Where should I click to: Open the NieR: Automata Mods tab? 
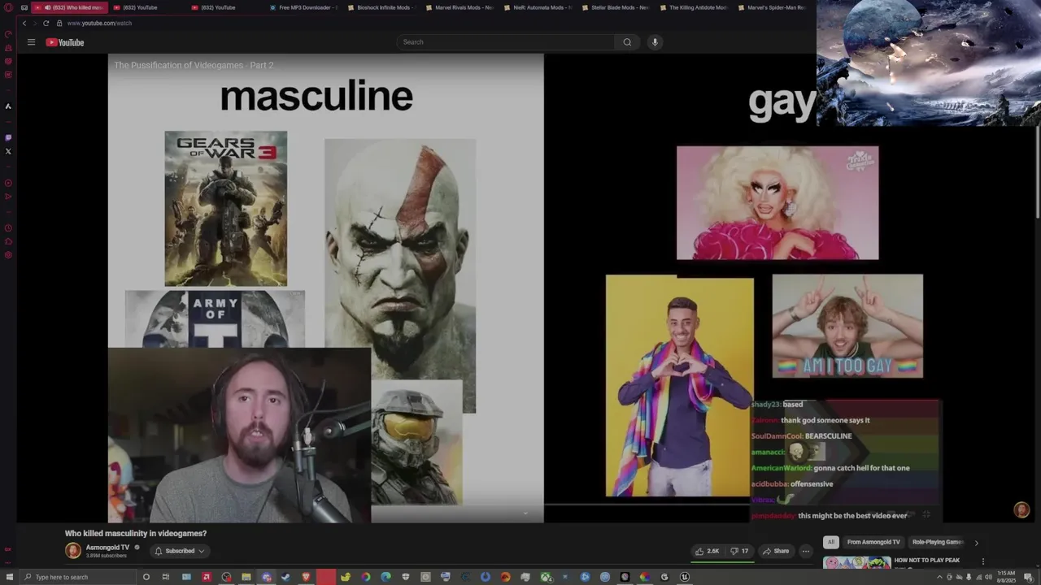[537, 7]
